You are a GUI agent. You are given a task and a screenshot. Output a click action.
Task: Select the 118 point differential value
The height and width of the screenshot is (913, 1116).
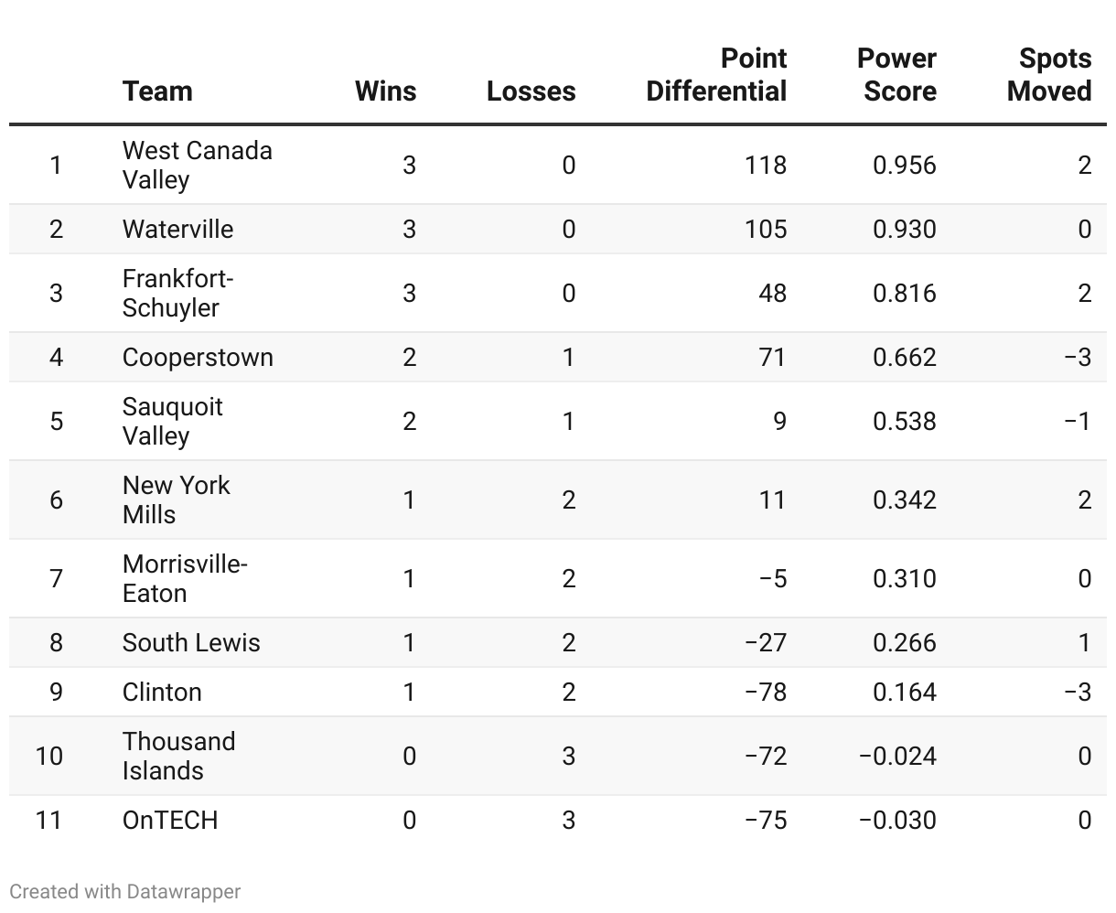click(x=765, y=165)
